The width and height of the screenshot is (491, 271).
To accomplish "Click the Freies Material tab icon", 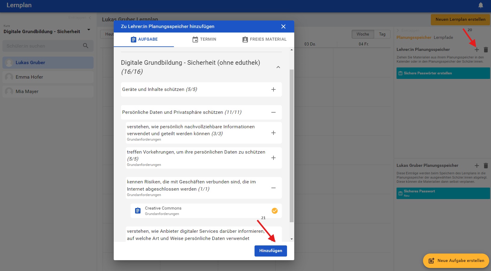I will pyautogui.click(x=245, y=39).
